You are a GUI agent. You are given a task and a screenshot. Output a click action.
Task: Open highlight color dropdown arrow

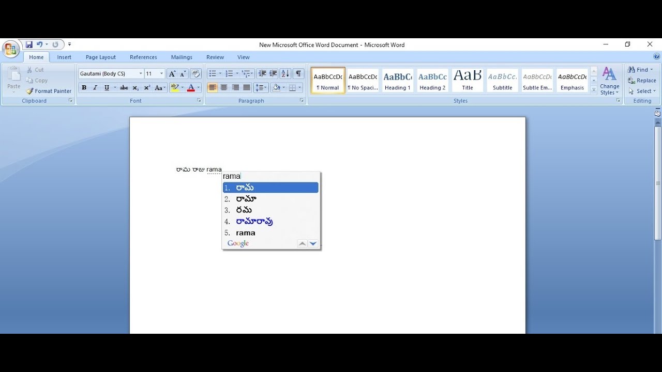(182, 88)
